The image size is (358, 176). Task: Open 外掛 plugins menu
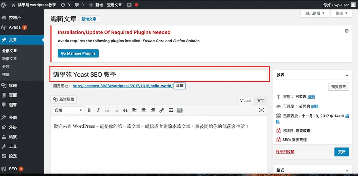[22, 127]
